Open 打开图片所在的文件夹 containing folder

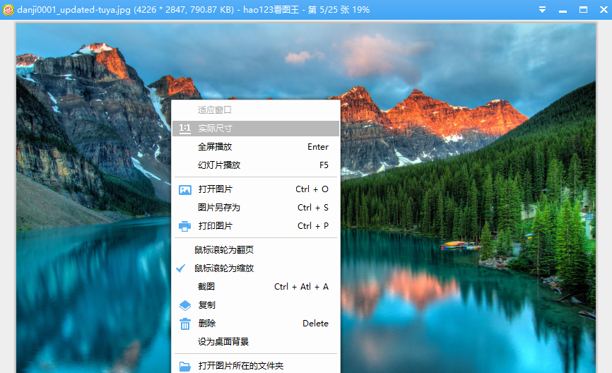click(256, 366)
